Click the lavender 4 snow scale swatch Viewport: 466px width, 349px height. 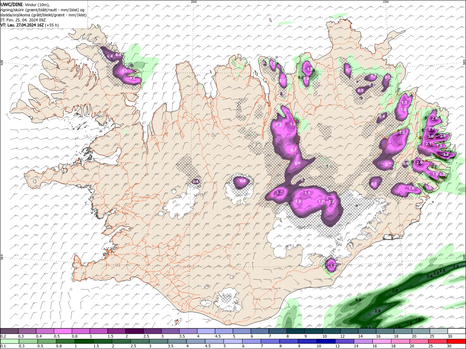(x=206, y=331)
